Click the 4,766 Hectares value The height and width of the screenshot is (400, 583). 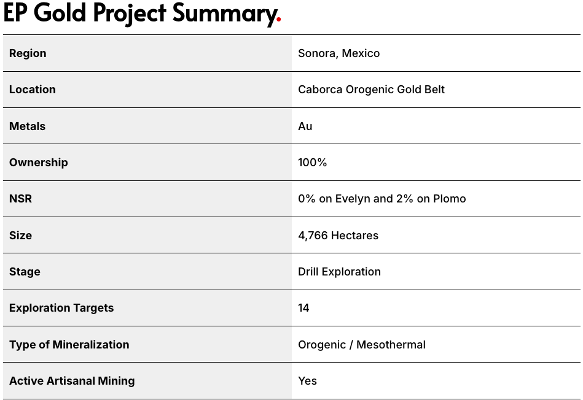(x=338, y=236)
